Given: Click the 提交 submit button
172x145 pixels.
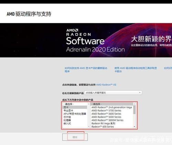Looking at the screenshot, I should 75,137.
